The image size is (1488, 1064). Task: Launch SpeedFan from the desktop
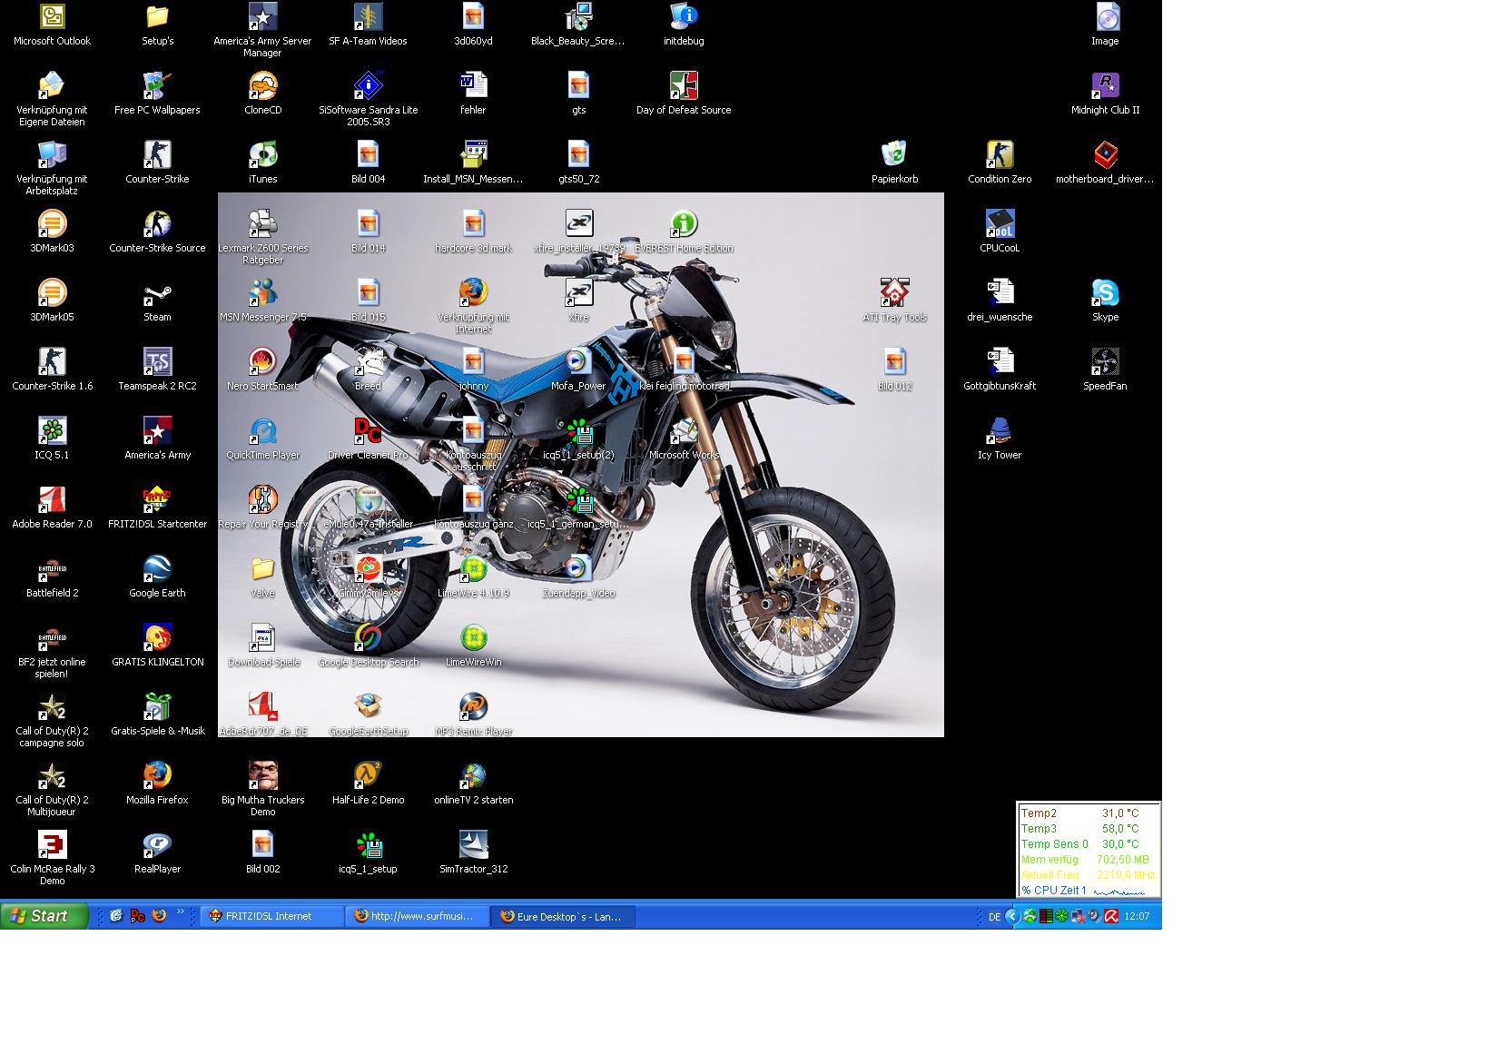[1105, 363]
